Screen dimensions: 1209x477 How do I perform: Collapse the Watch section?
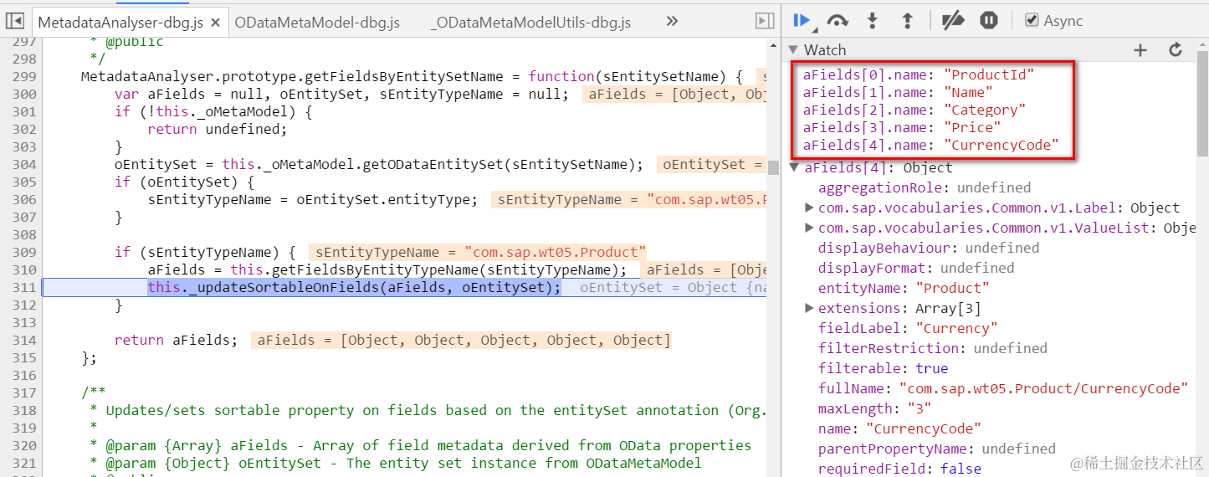793,50
